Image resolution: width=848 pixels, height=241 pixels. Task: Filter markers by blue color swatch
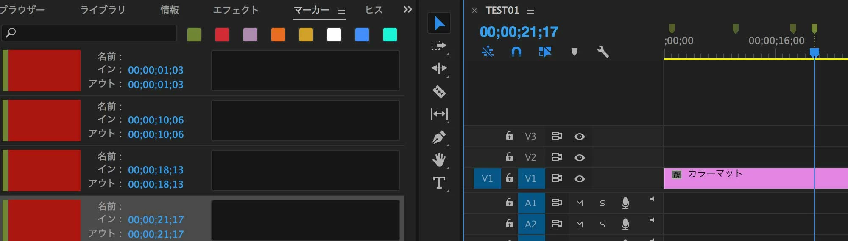tap(362, 35)
